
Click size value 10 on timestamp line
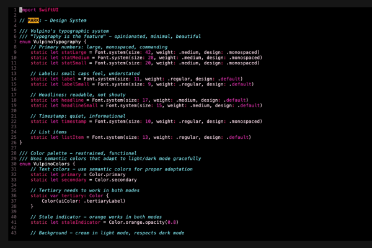[x=148, y=122]
